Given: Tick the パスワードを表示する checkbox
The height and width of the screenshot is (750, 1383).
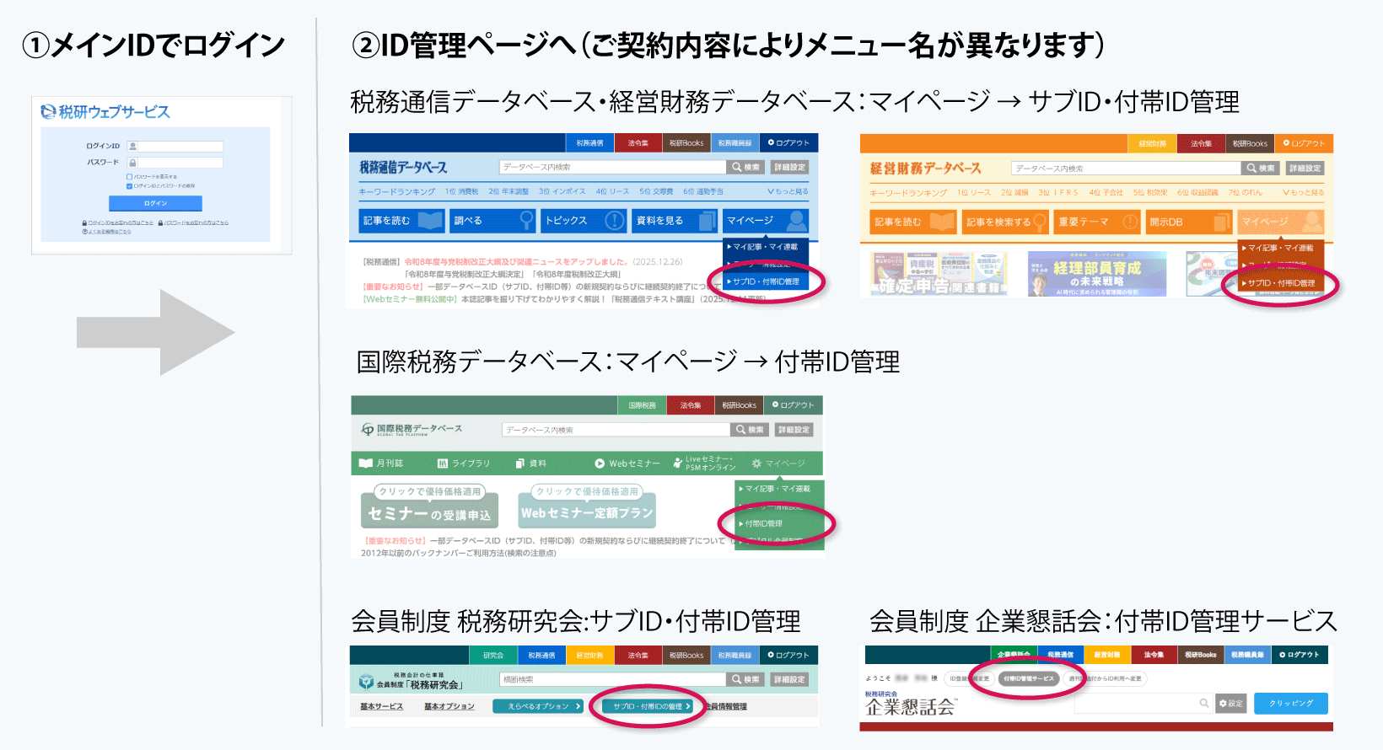Looking at the screenshot, I should pos(129,177).
